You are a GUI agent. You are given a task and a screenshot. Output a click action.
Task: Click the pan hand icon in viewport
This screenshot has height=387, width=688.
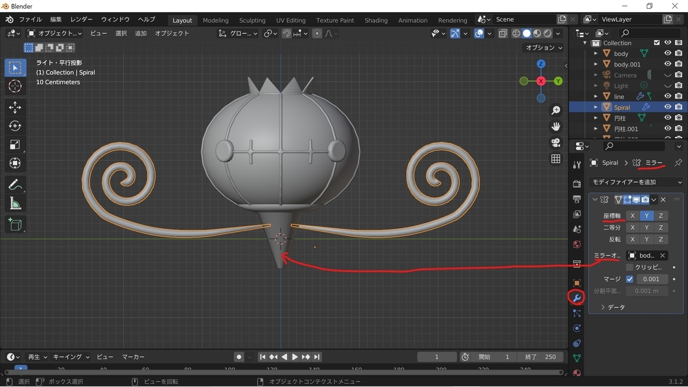556,126
